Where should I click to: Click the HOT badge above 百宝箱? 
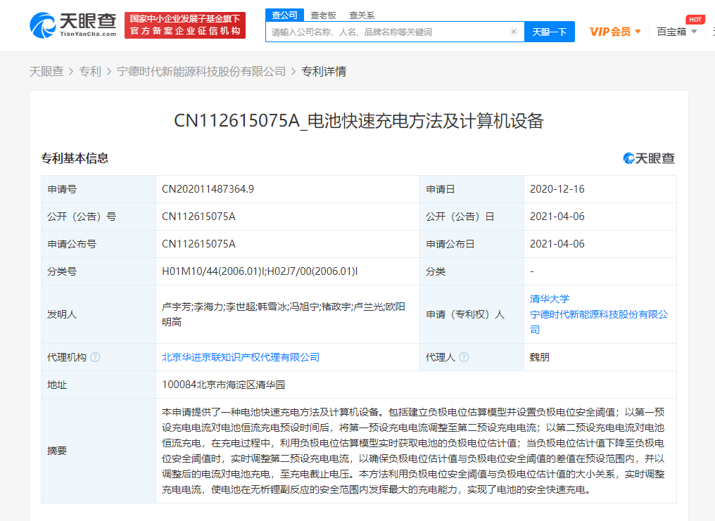[695, 19]
